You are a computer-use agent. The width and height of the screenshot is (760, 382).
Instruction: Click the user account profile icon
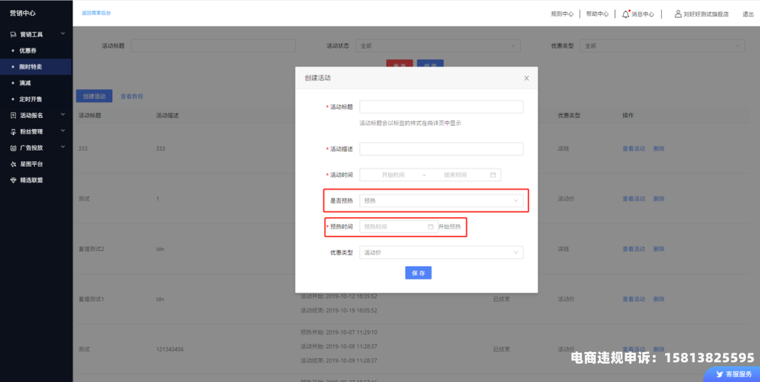678,13
